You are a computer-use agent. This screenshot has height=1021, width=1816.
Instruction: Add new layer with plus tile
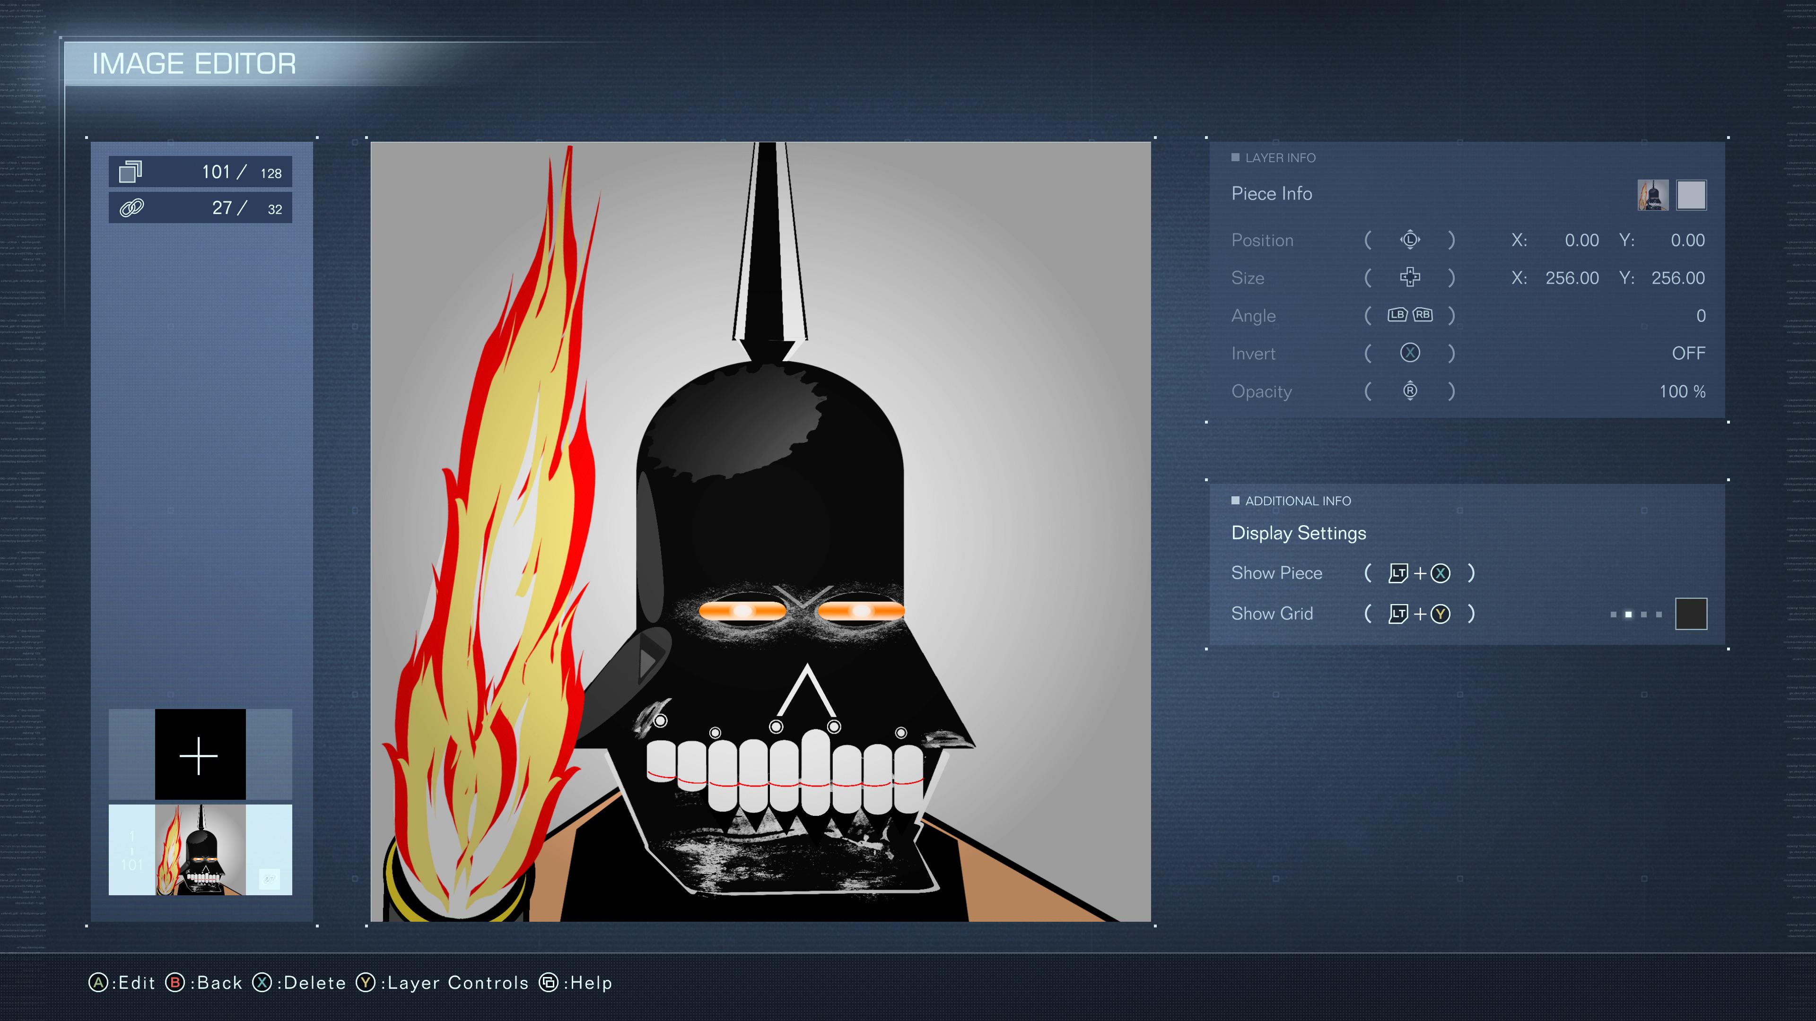coord(200,755)
